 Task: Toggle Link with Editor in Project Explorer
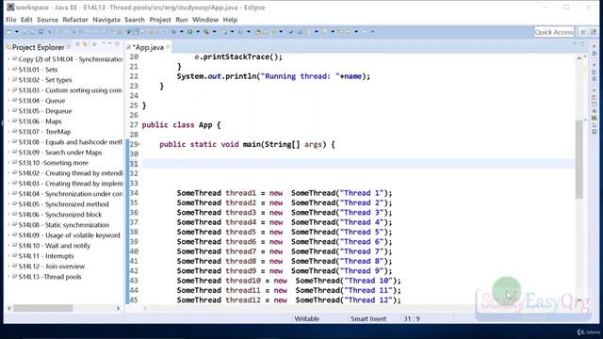pos(85,44)
